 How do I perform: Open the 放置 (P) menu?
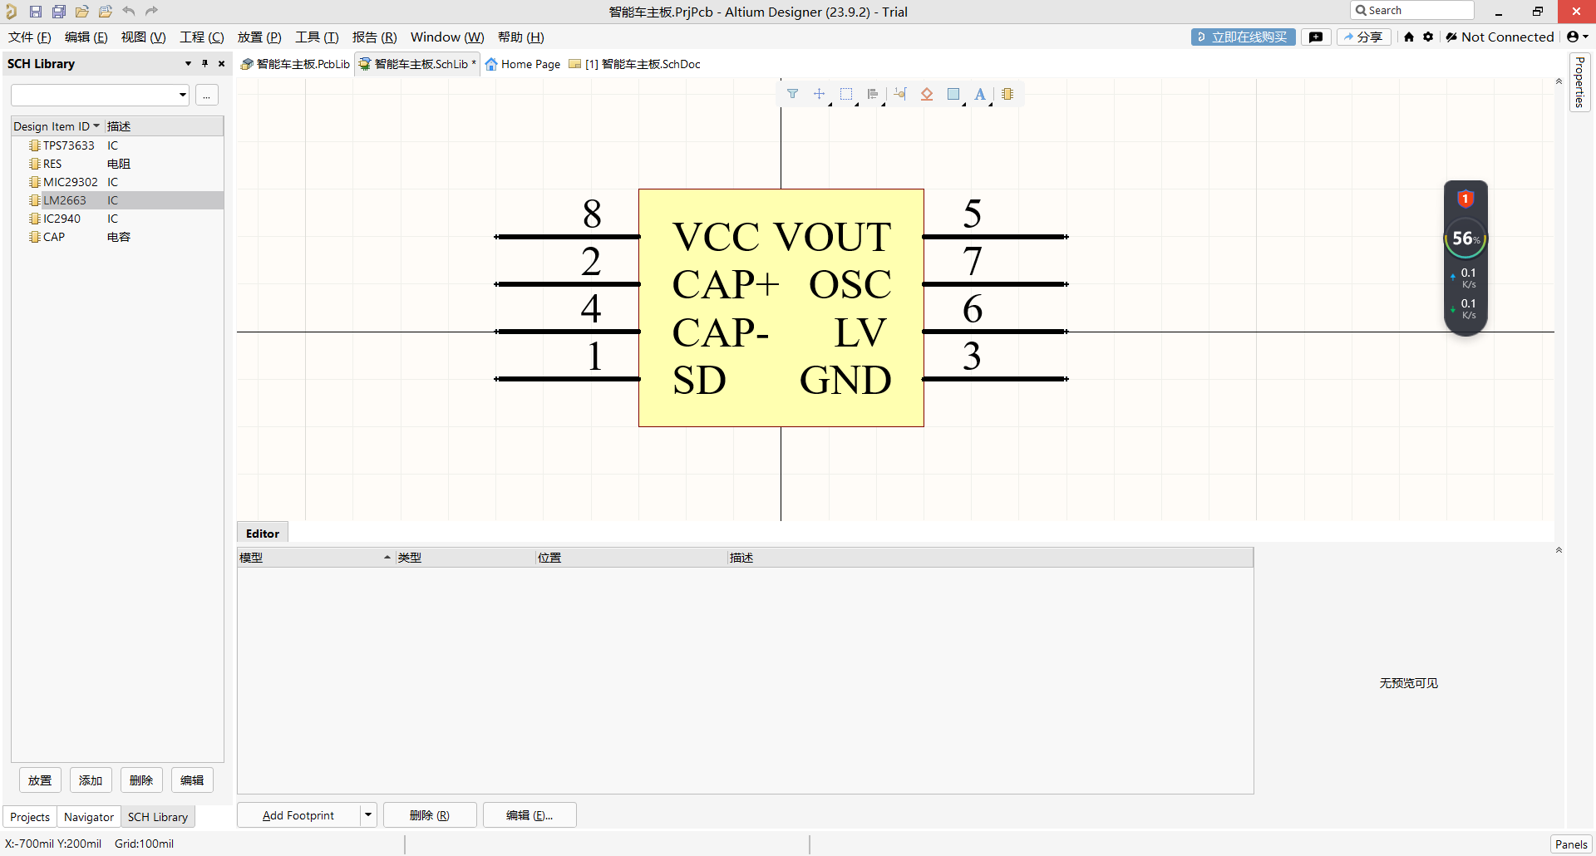(259, 37)
